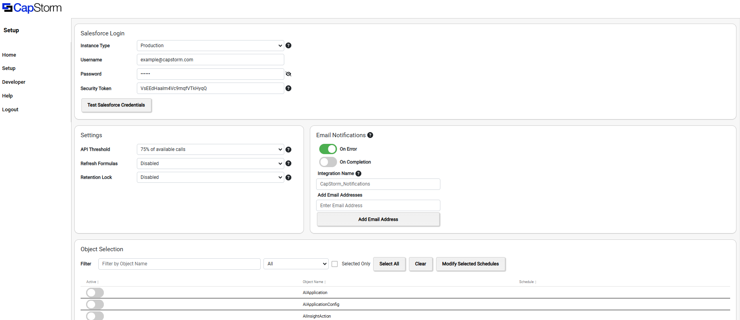
Task: Click Test Salesforce Credentials button
Action: [116, 105]
